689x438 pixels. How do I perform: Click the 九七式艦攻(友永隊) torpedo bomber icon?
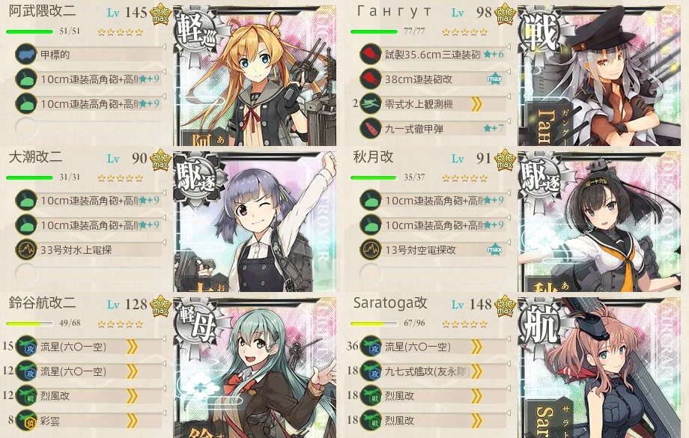point(371,371)
